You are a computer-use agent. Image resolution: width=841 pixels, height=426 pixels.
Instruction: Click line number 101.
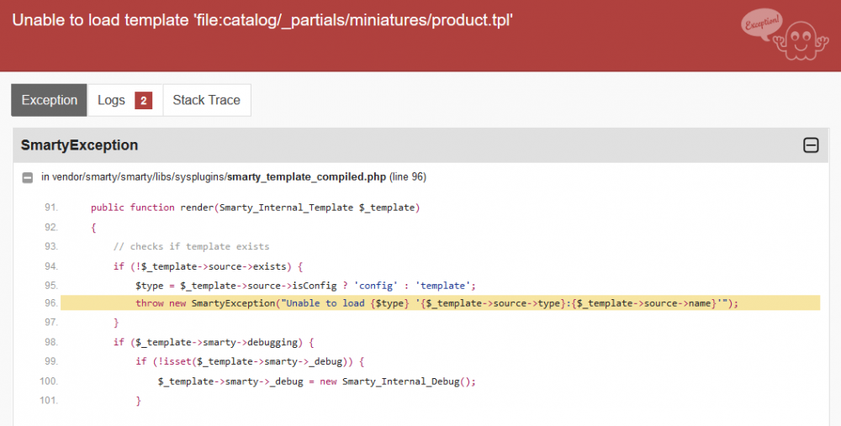tap(49, 400)
